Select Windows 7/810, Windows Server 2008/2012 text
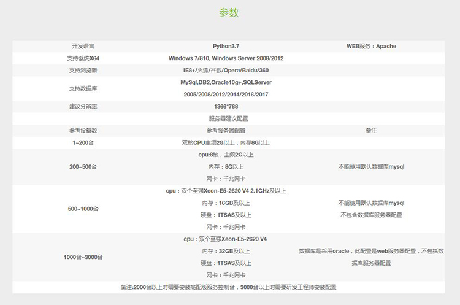Image resolution: width=460 pixels, height=305 pixels. point(226,58)
